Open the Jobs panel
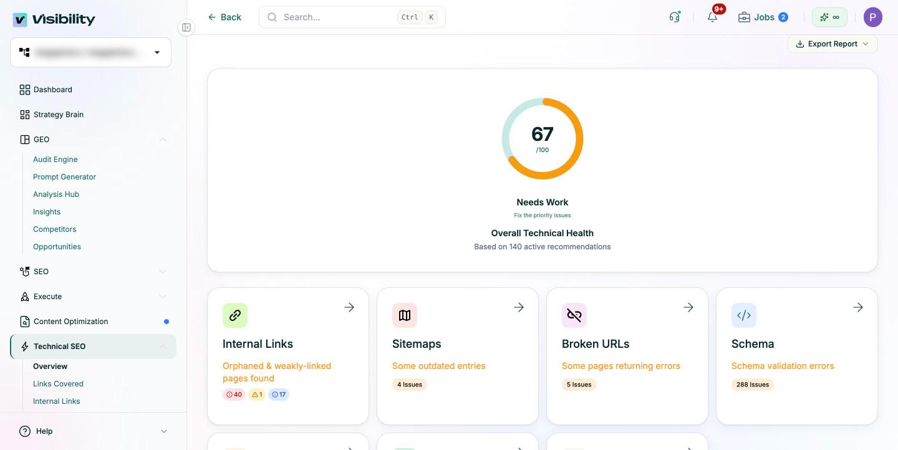Screen dimensions: 898x450 tap(763, 17)
